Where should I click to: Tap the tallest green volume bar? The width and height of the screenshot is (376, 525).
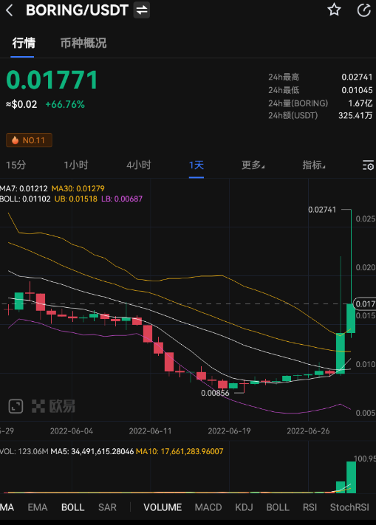click(351, 477)
